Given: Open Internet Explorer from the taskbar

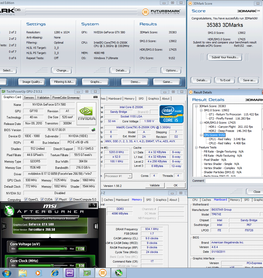Looking at the screenshot, I should coord(55,273).
